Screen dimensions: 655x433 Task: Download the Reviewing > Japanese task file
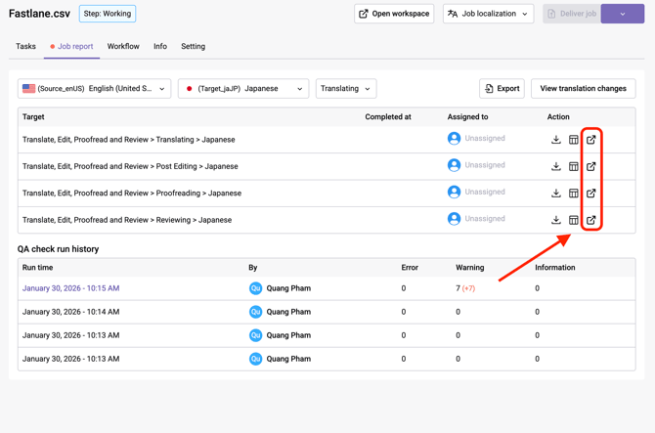click(x=556, y=220)
